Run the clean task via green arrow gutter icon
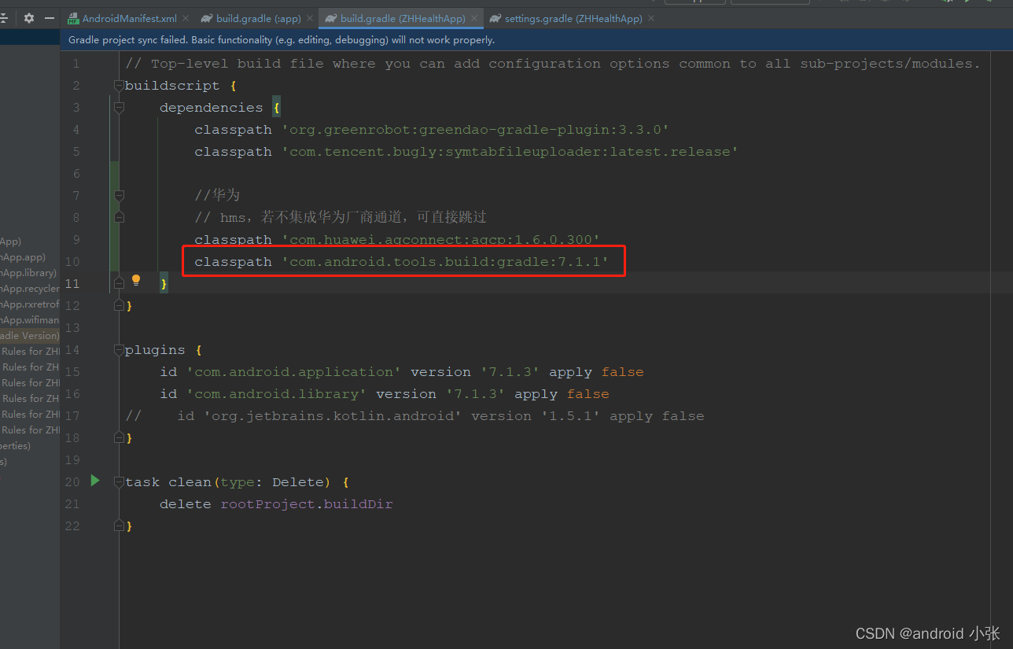 [94, 481]
